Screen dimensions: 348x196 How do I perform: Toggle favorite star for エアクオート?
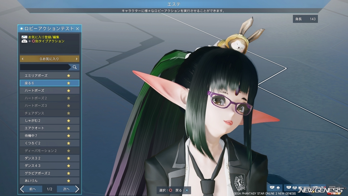tap(69, 128)
